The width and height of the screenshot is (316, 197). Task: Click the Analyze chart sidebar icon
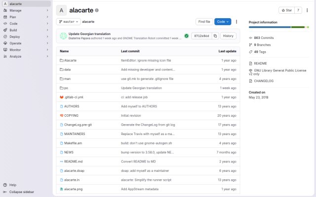[5, 57]
